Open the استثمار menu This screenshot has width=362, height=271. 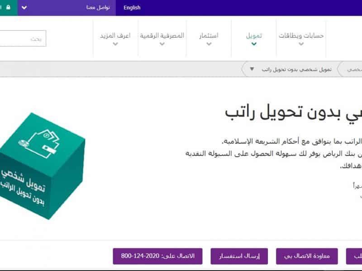click(209, 36)
